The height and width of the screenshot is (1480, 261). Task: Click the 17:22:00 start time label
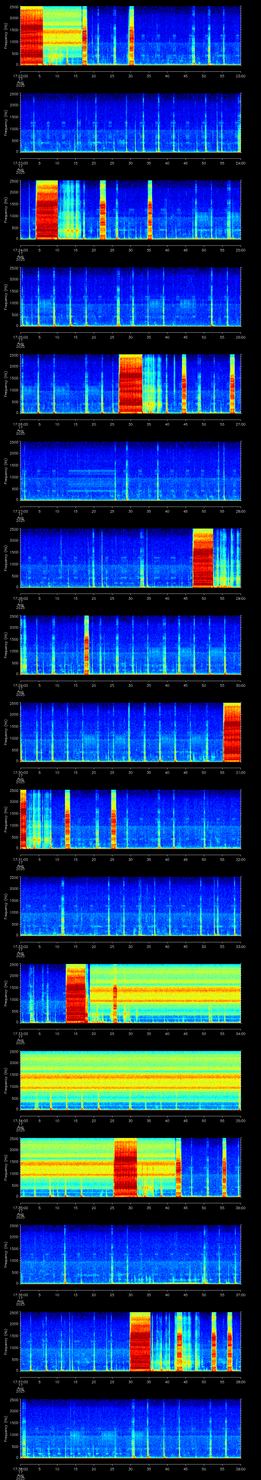point(20,76)
